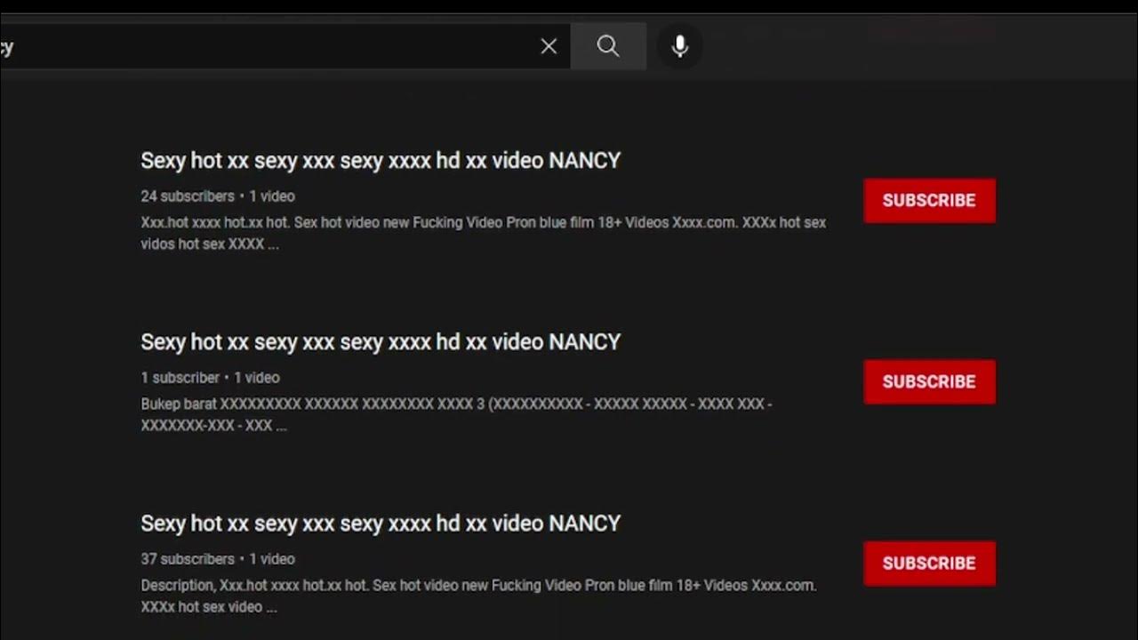Open the description starting with "Description,"
This screenshot has width=1138, height=640.
tap(478, 596)
